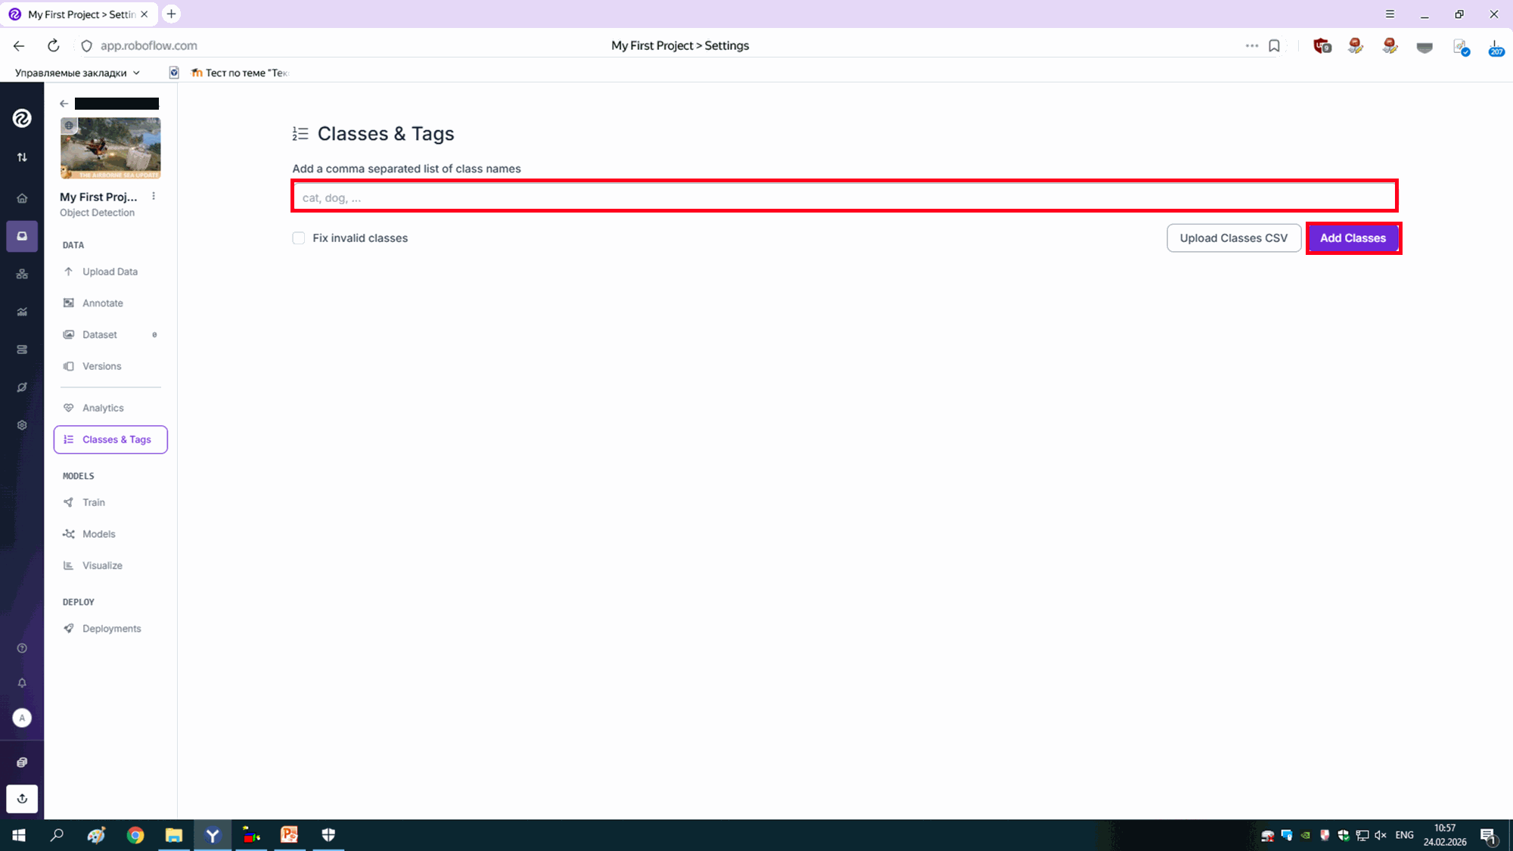Image resolution: width=1513 pixels, height=851 pixels.
Task: Open the browser hamburger menu in title bar
Action: coord(1390,14)
